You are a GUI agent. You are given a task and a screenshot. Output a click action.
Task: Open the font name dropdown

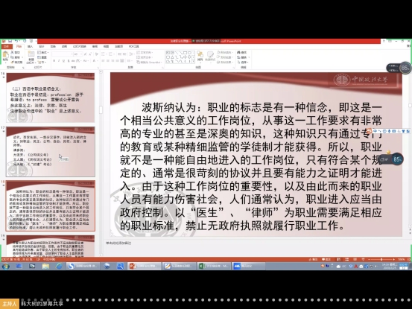[x=63, y=54]
